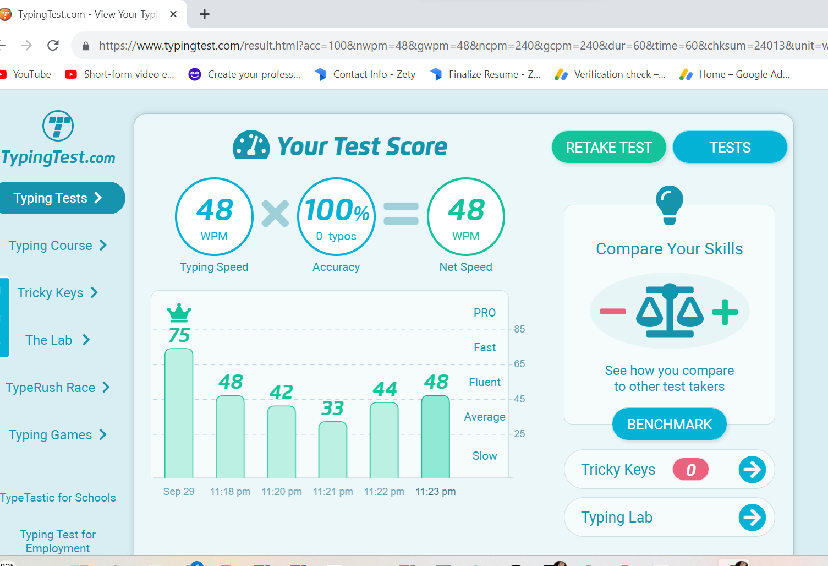
Task: Open the Short-form video bookmark
Action: 119,74
